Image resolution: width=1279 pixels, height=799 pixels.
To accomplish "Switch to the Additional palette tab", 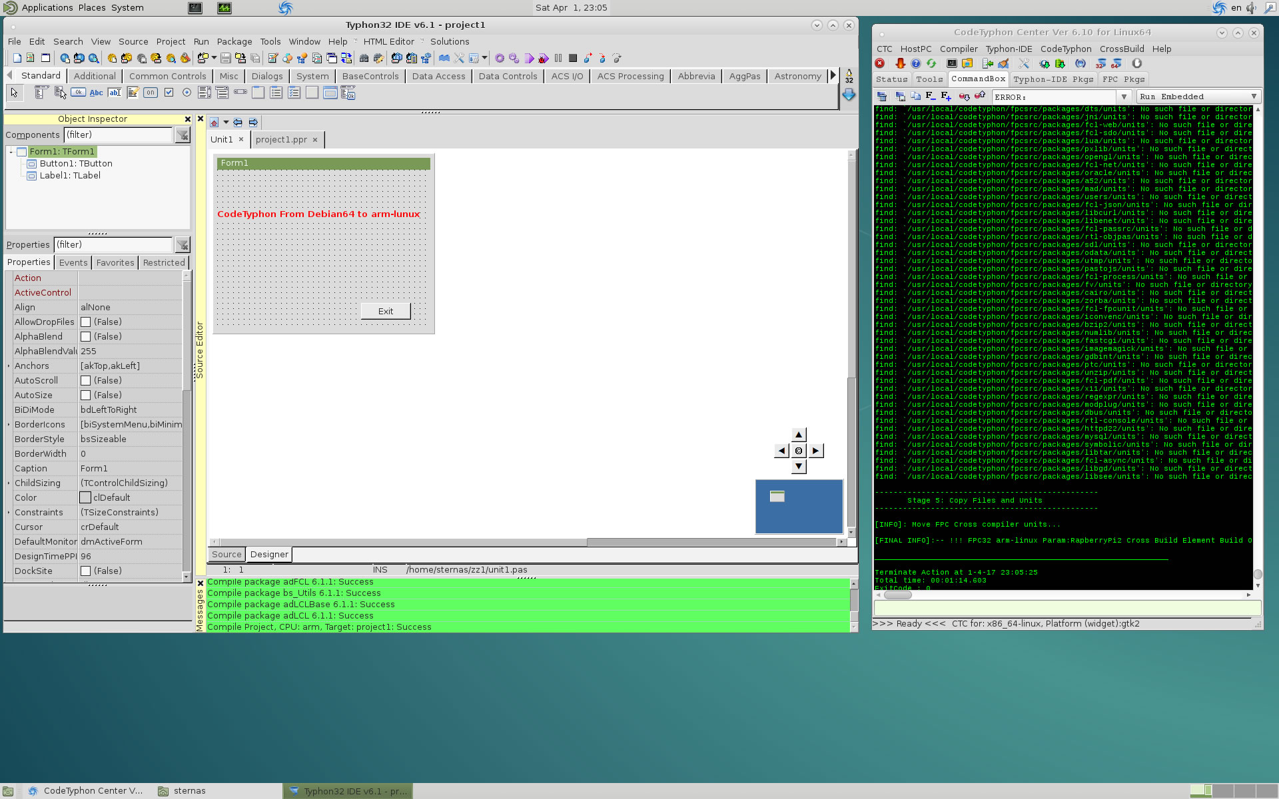I will tap(95, 76).
